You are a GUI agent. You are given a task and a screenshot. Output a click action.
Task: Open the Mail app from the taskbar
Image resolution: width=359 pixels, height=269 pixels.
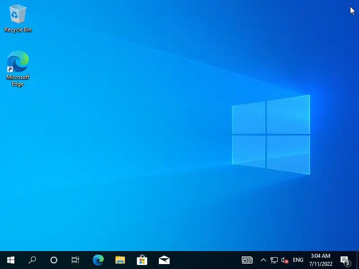tap(164, 260)
